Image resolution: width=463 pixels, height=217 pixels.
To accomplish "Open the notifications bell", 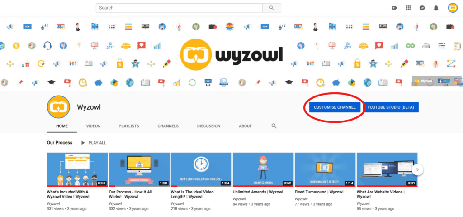I will tap(436, 8).
